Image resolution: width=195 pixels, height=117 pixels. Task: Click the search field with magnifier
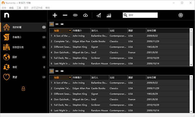tap(140, 15)
